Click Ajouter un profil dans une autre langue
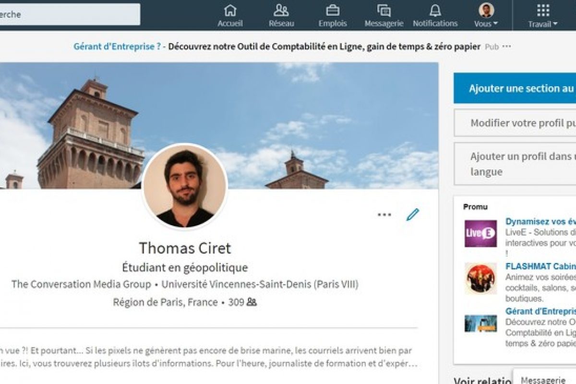 pos(515,164)
